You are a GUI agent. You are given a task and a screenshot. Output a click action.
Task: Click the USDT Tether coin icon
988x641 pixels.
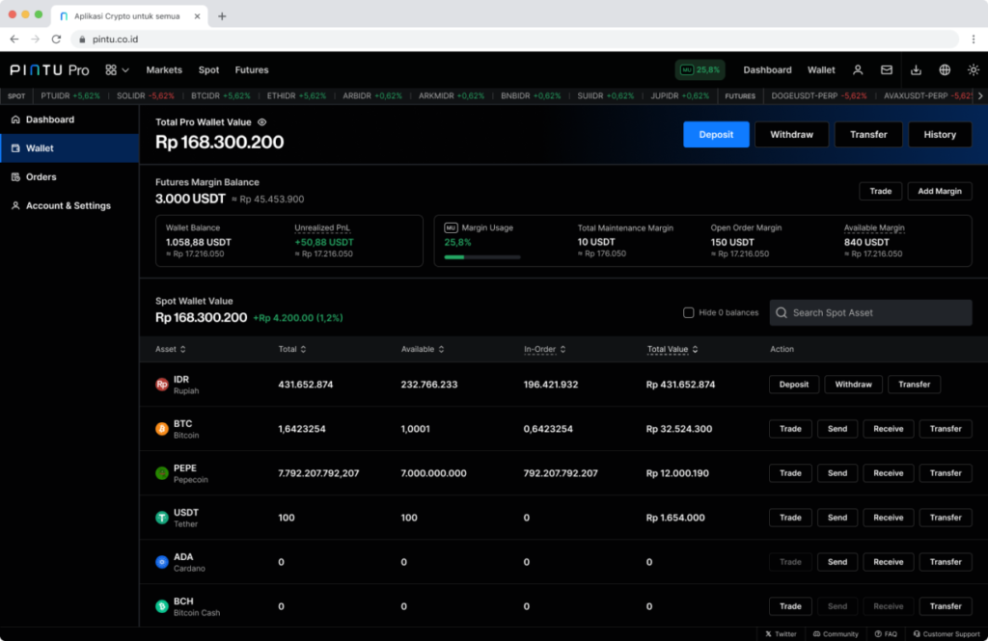(x=162, y=518)
